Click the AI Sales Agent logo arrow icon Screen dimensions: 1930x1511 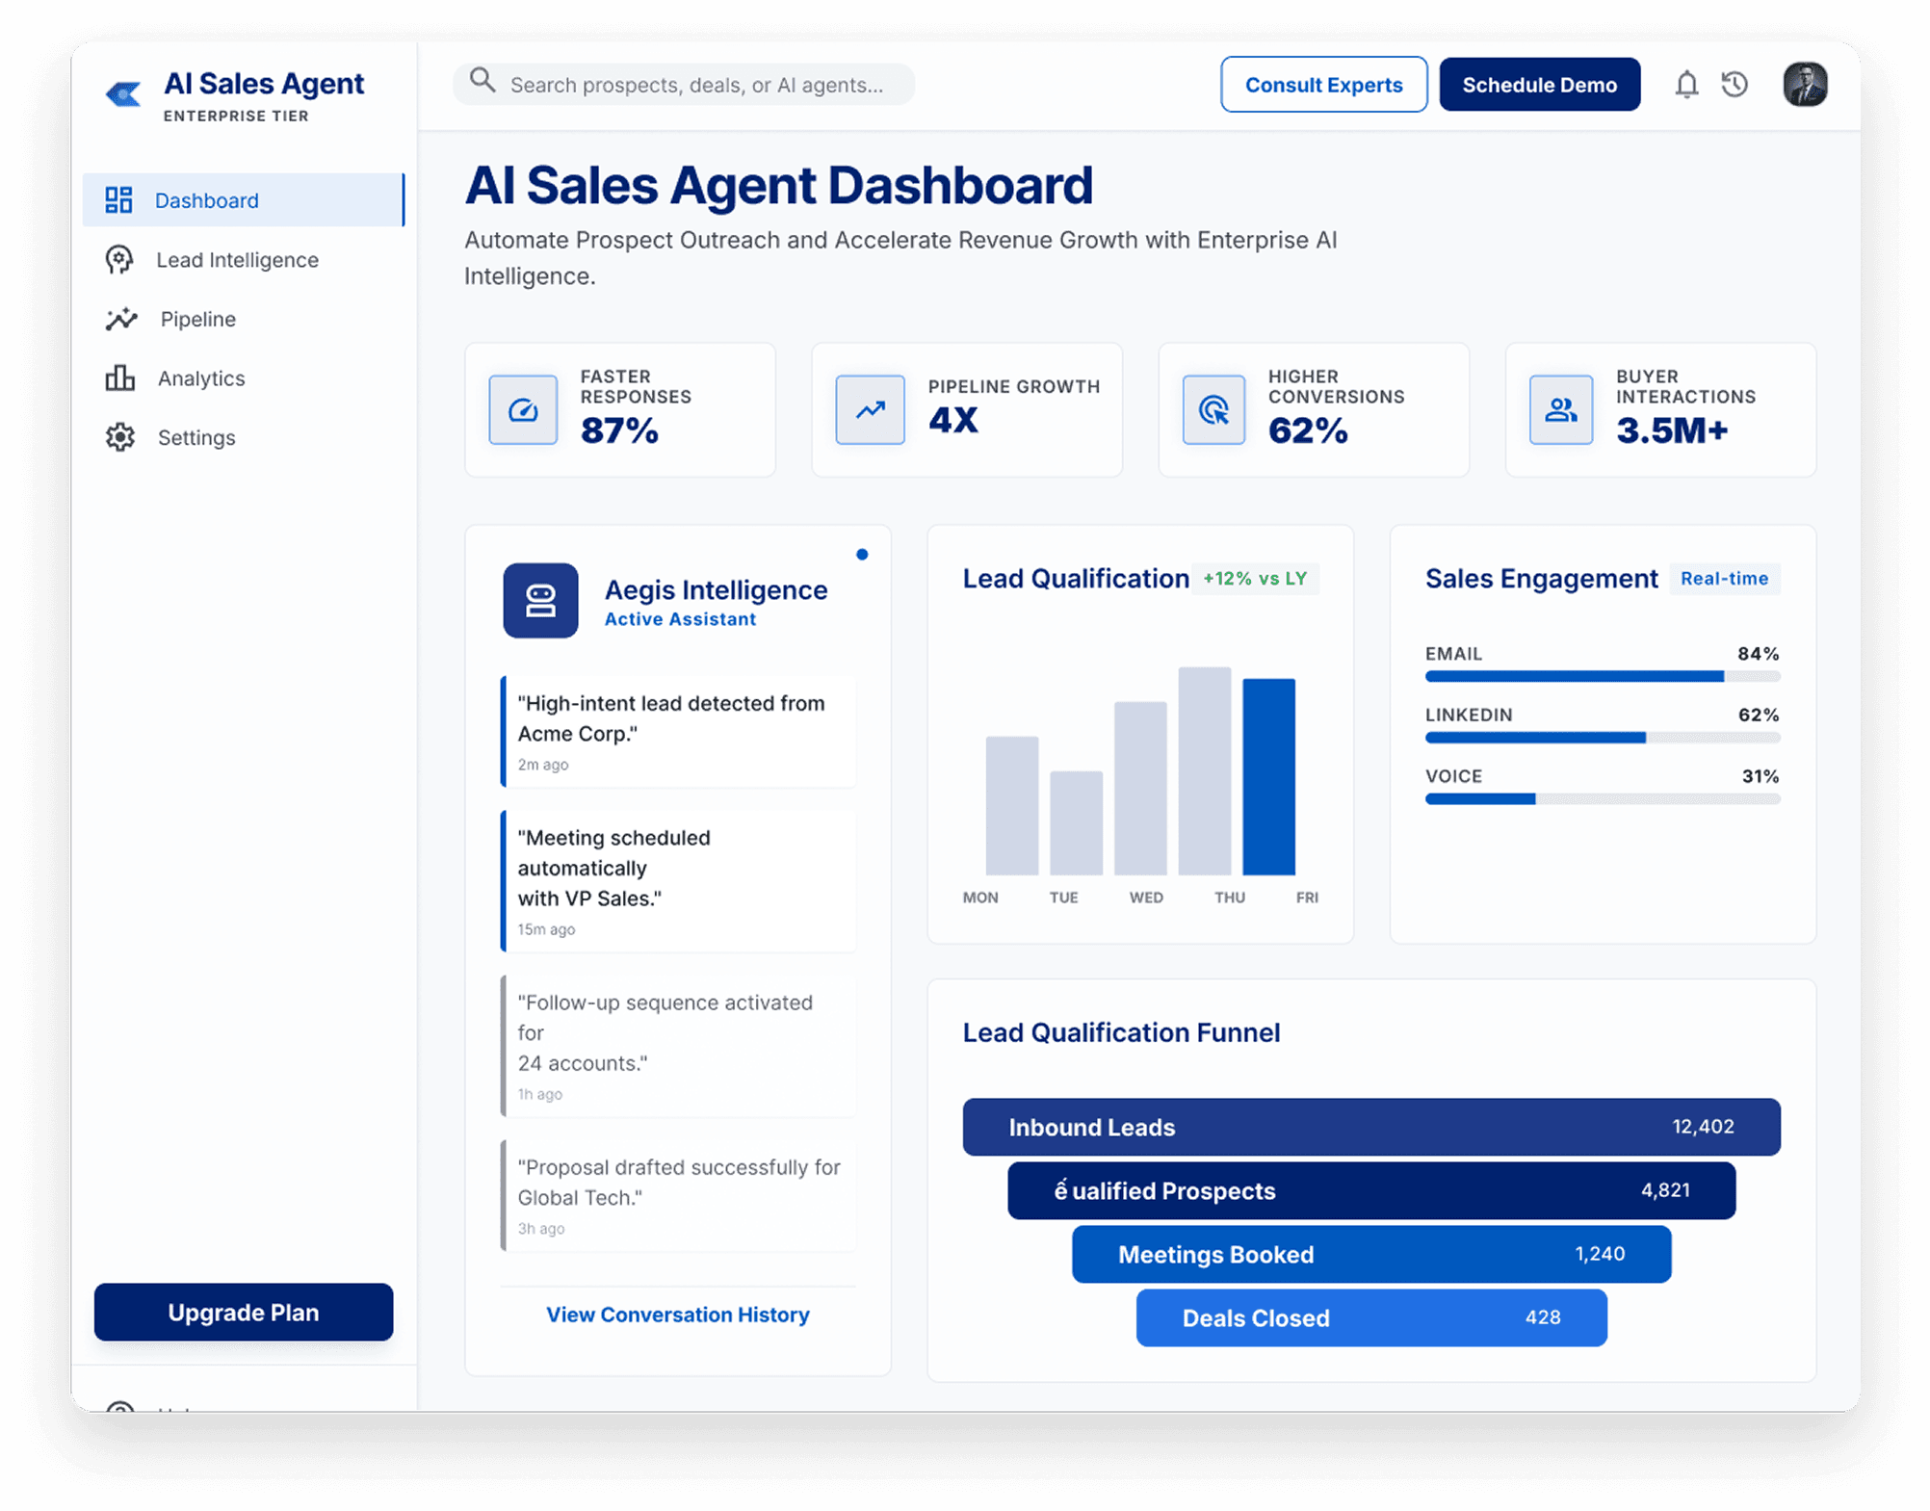click(123, 93)
